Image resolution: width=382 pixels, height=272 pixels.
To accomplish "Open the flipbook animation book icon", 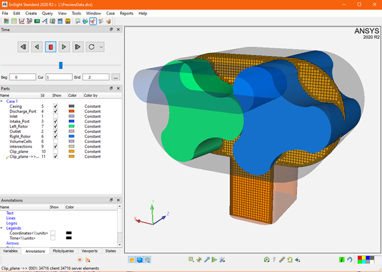I will (x=52, y=21).
